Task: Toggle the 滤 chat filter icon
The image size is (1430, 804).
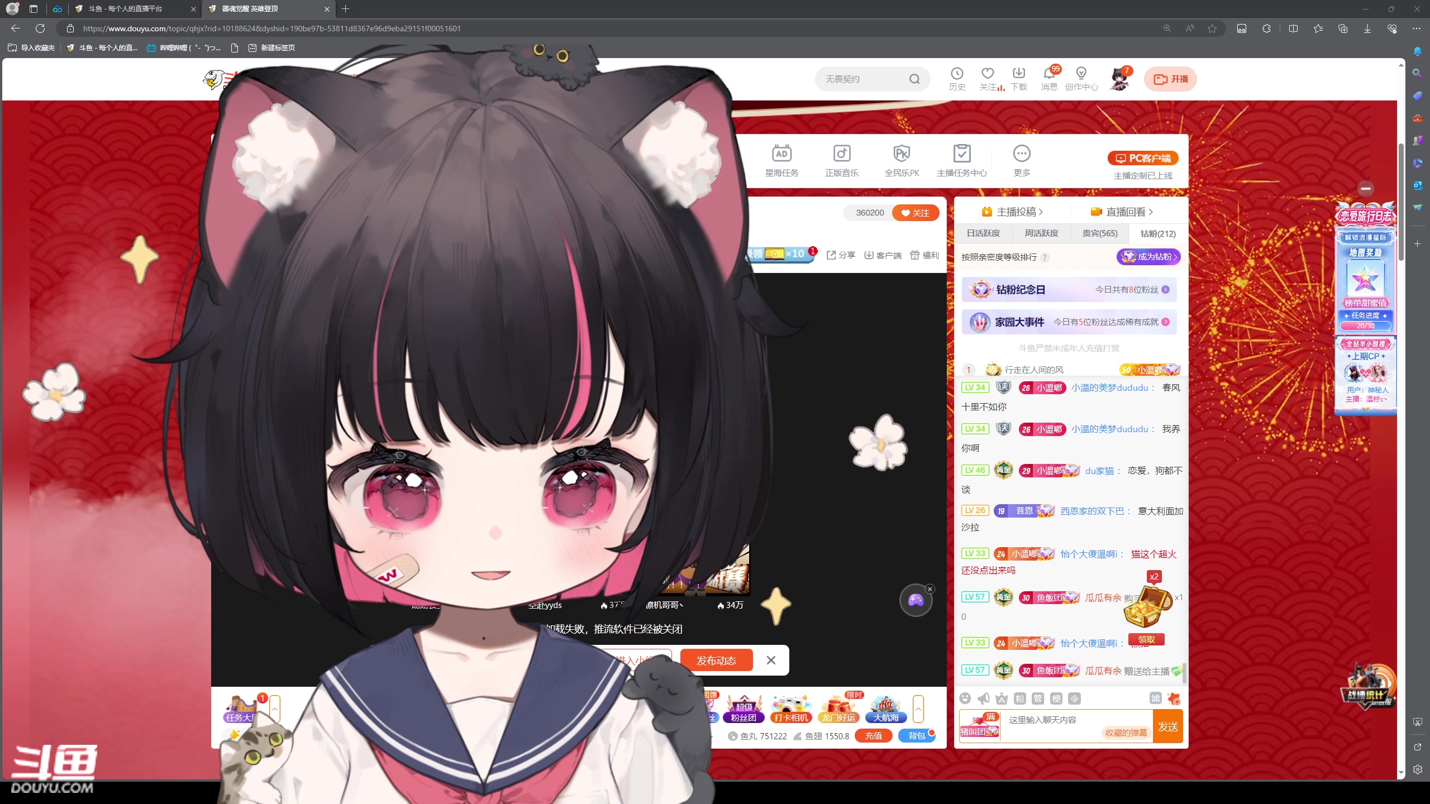Action: tap(1156, 698)
